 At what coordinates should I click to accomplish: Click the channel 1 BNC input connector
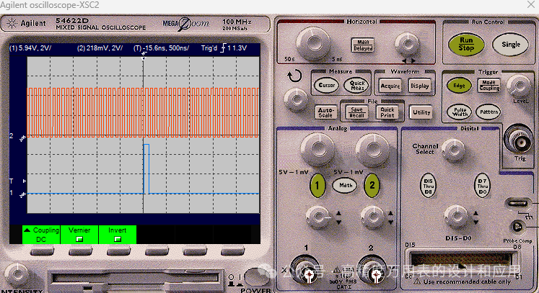click(x=308, y=274)
